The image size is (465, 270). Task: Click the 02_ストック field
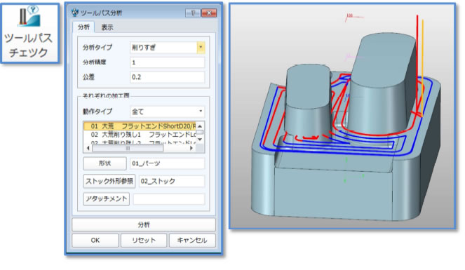coord(172,182)
